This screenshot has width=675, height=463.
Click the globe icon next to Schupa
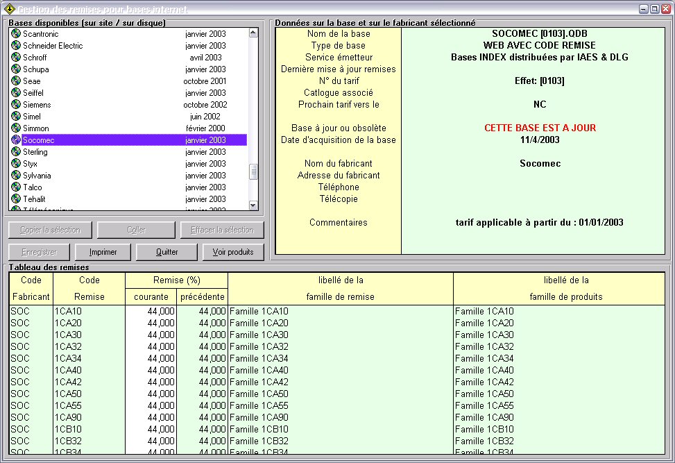coord(16,69)
